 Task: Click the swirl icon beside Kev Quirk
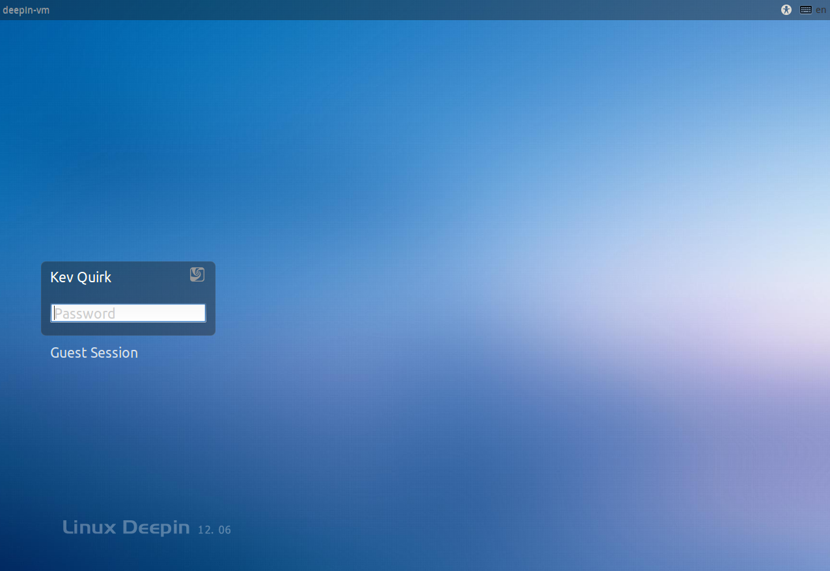pyautogui.click(x=197, y=274)
